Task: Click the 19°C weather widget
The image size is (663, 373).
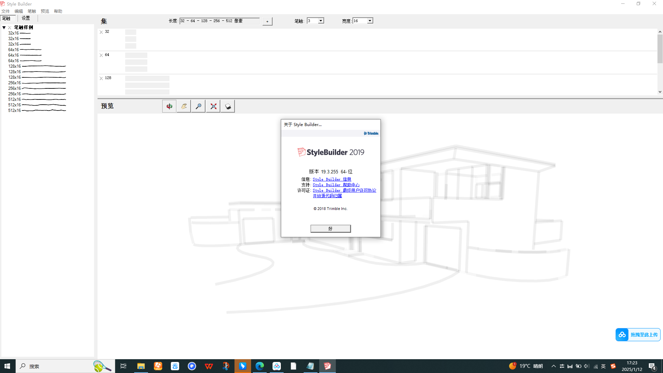Action: [x=526, y=366]
